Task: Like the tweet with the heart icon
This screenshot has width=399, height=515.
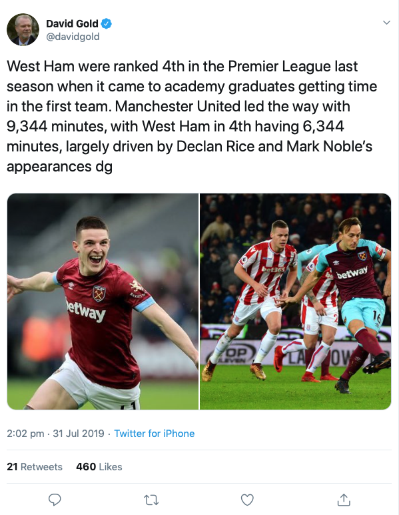Action: click(x=247, y=500)
